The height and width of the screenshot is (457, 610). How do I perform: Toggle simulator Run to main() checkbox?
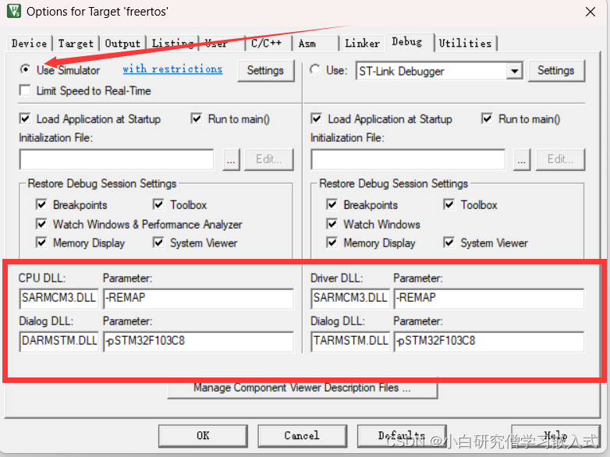(x=197, y=119)
